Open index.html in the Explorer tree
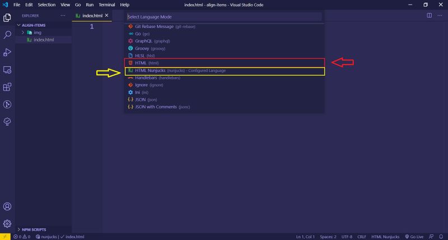Image resolution: width=448 pixels, height=240 pixels. coord(44,40)
